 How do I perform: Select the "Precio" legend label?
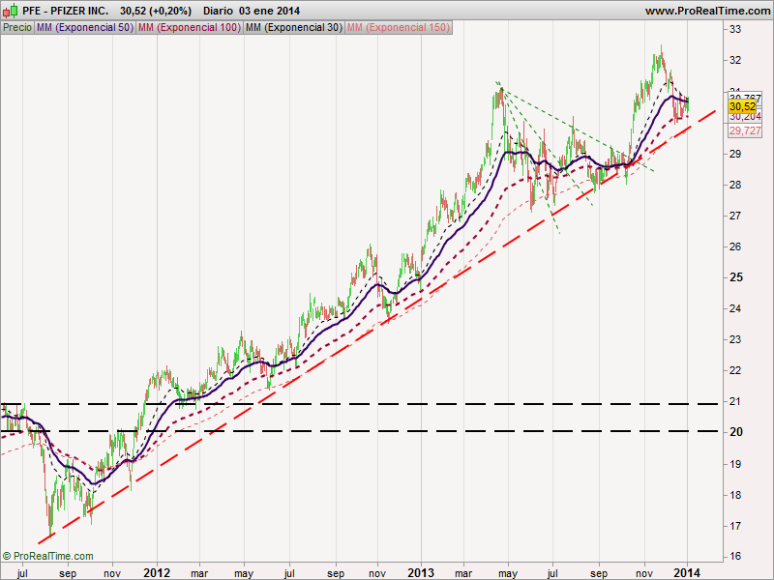[17, 28]
